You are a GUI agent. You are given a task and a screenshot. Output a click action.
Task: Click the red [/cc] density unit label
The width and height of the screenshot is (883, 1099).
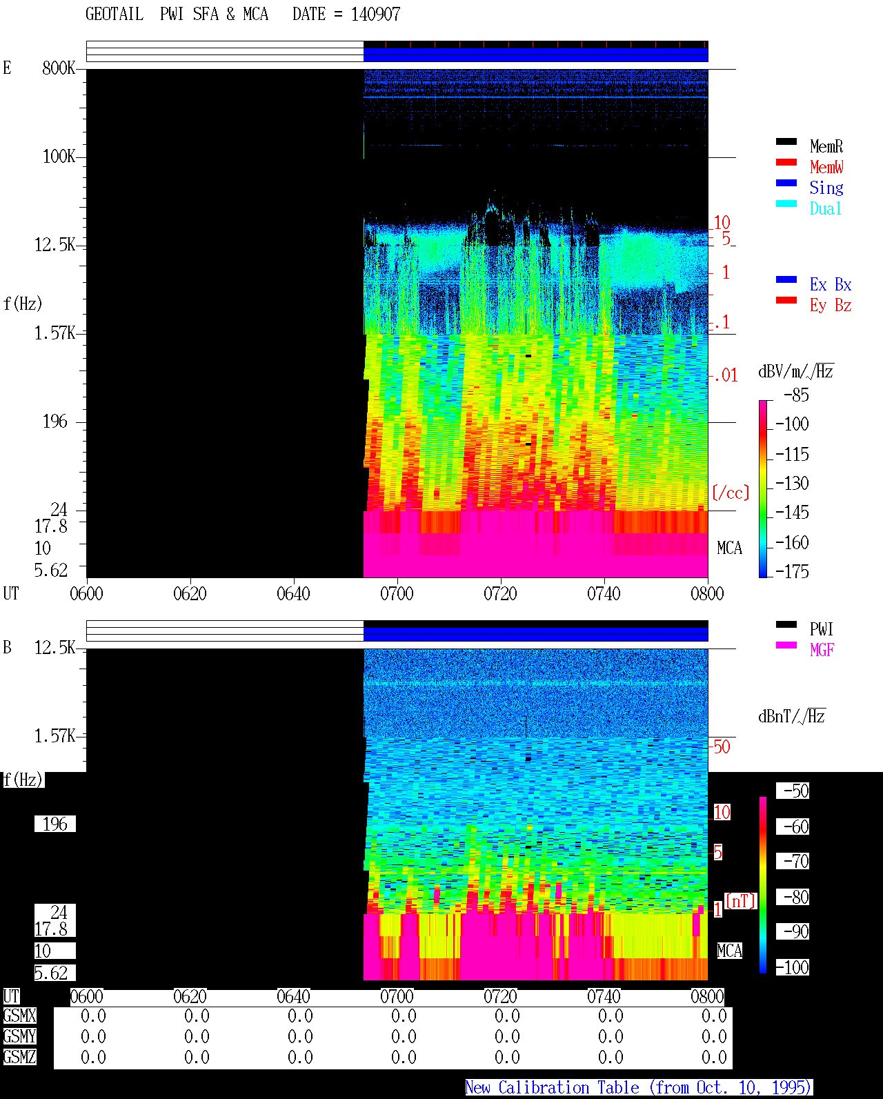(x=731, y=493)
